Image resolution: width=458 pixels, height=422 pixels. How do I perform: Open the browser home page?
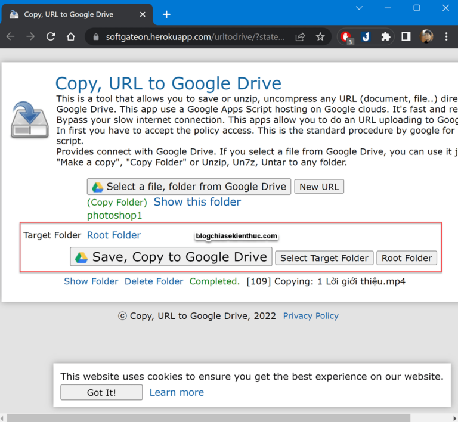coord(71,37)
